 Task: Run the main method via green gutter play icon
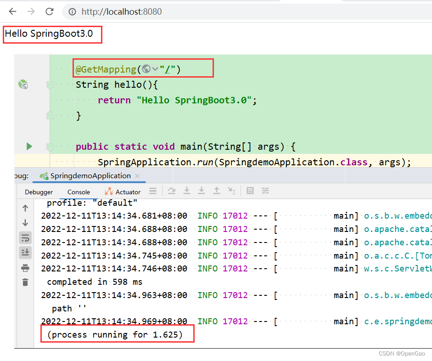coord(29,146)
